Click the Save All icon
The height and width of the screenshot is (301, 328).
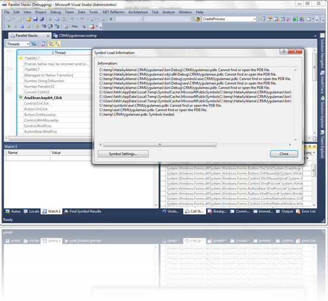[x=42, y=19]
